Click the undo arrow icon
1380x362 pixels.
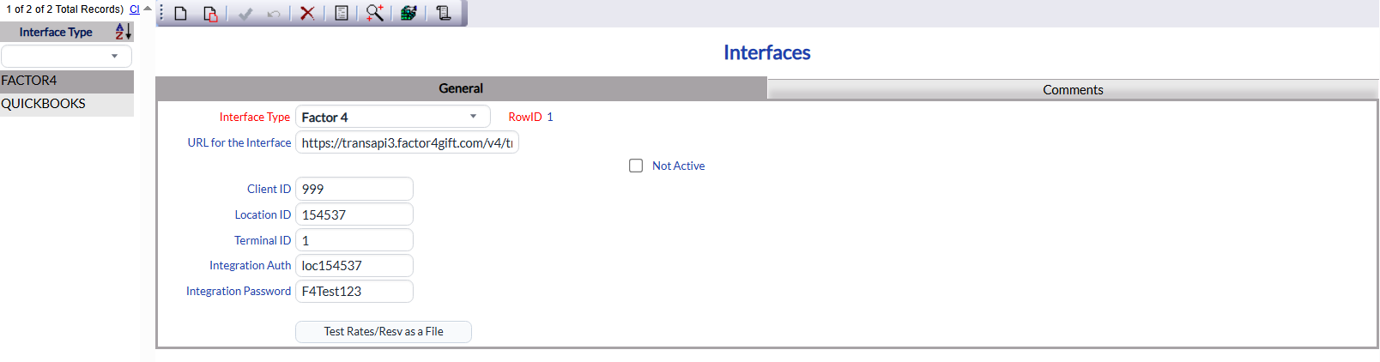274,14
